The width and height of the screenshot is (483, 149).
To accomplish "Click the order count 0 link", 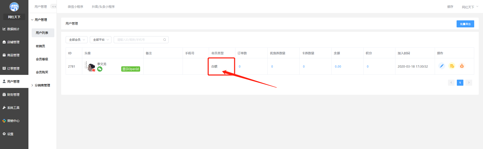I will pyautogui.click(x=239, y=67).
